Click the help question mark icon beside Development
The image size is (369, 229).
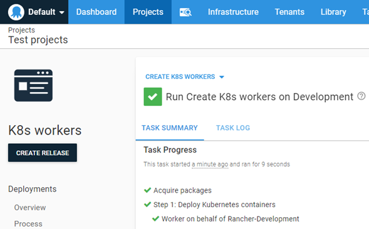pos(361,96)
